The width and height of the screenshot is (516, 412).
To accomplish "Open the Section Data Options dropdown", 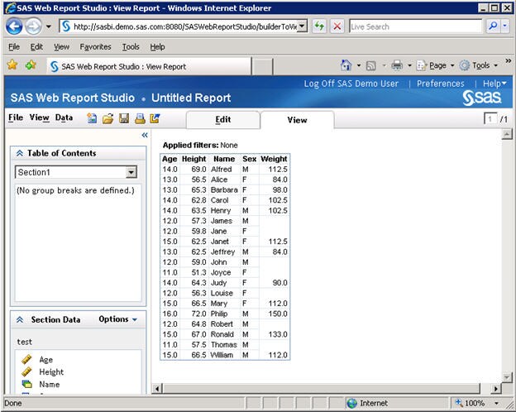I will [117, 319].
